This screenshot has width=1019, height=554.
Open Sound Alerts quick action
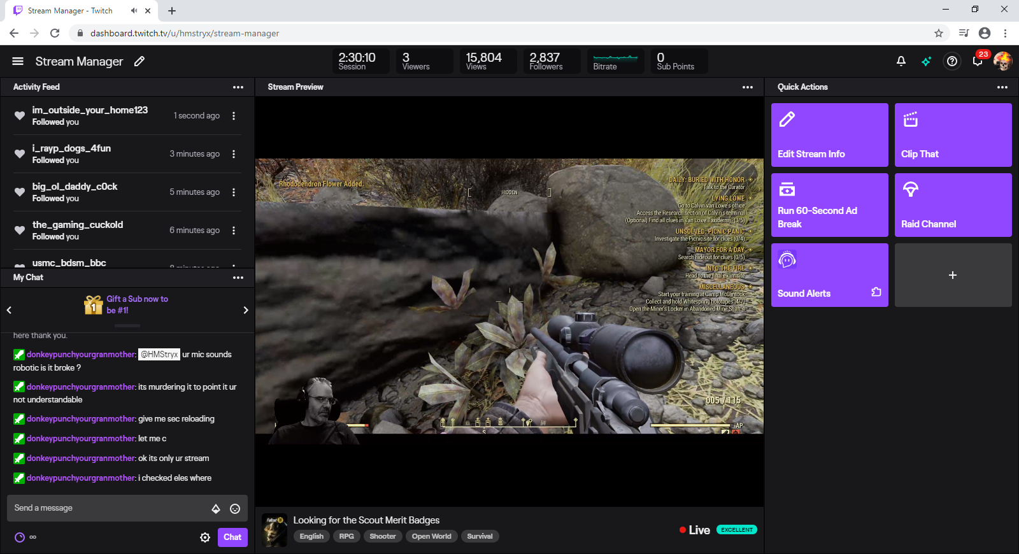[830, 275]
